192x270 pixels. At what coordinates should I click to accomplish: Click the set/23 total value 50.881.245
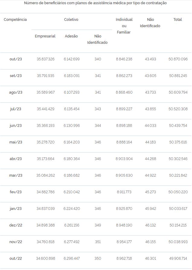178,76
